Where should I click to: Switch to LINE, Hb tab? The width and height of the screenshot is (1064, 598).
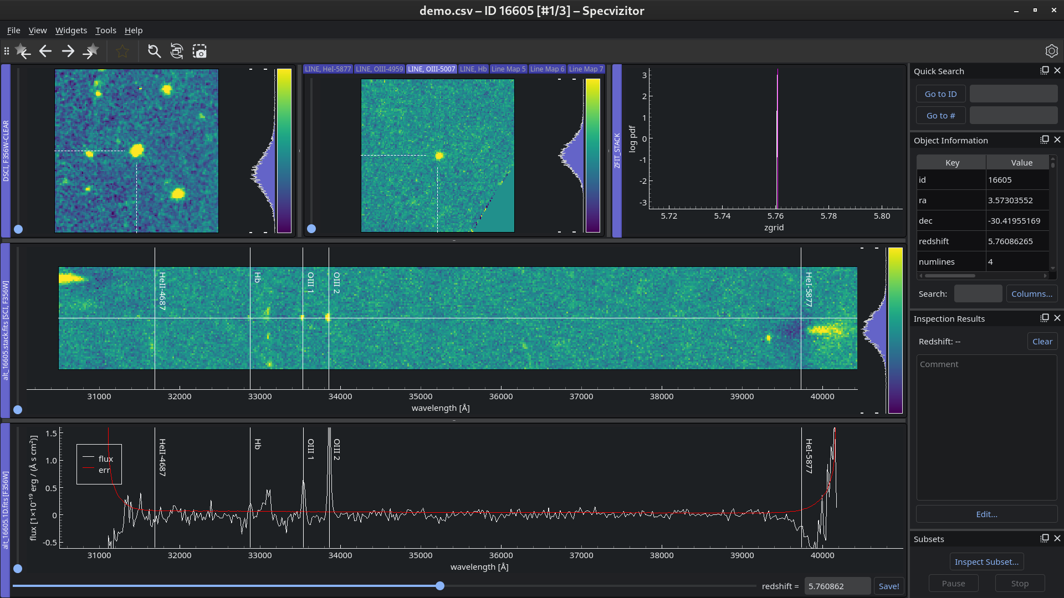click(473, 69)
